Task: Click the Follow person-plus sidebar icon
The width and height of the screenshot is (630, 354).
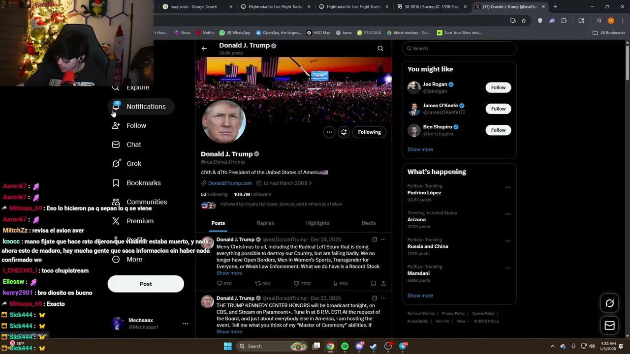Action: coord(116,125)
